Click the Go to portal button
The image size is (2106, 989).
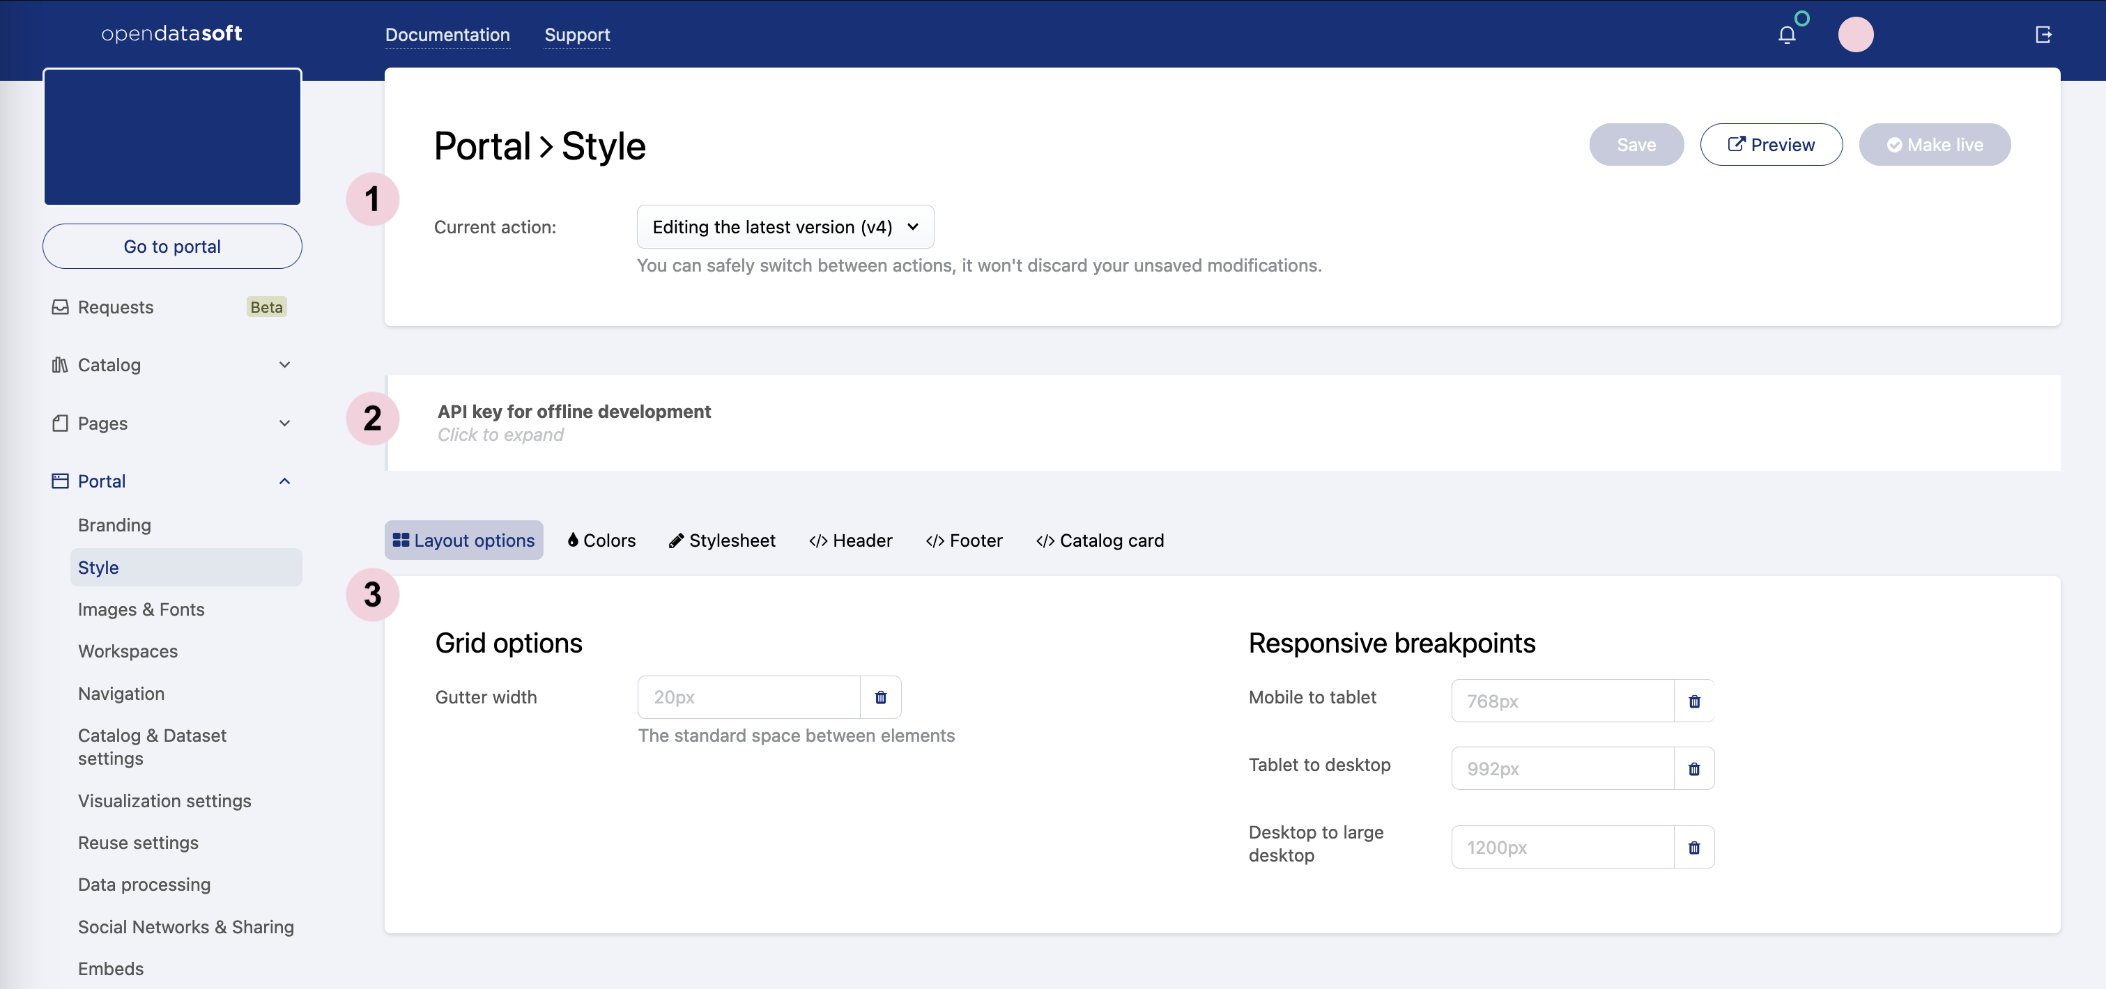tap(171, 246)
